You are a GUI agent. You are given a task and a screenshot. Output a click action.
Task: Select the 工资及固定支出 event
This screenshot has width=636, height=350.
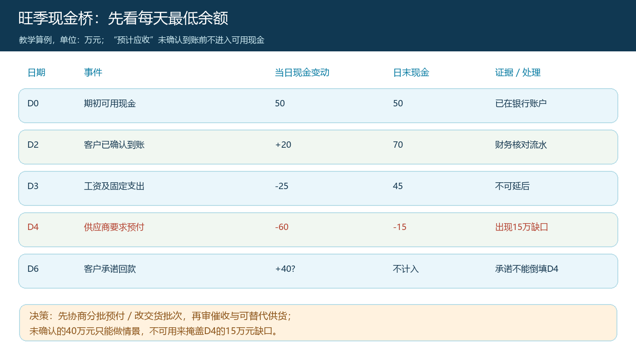coord(114,186)
